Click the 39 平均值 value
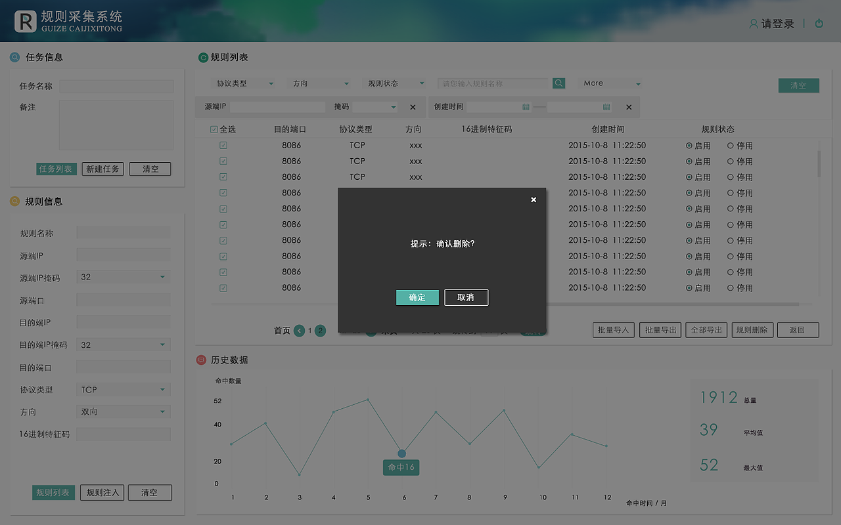The image size is (841, 525). coord(709,430)
